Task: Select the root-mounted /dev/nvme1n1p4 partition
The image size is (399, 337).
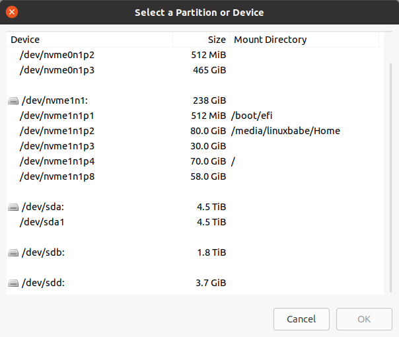Action: pos(57,161)
